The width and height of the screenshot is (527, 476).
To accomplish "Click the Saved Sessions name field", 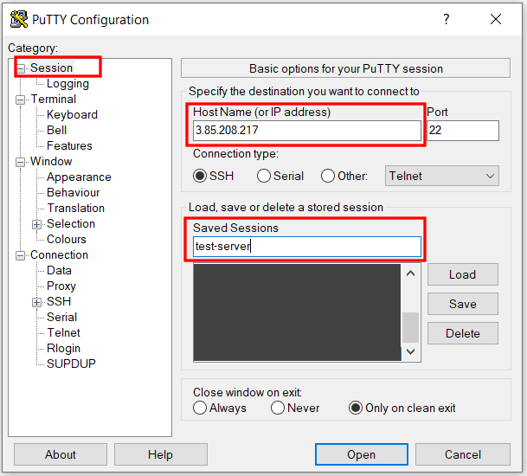I will (x=307, y=247).
